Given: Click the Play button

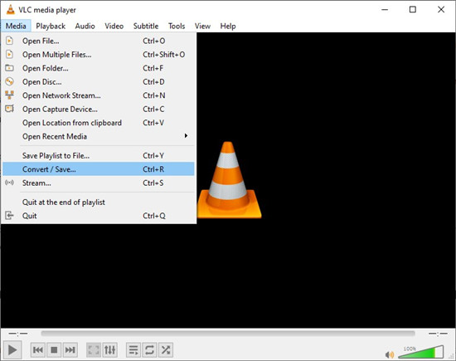Looking at the screenshot, I should click(x=12, y=349).
